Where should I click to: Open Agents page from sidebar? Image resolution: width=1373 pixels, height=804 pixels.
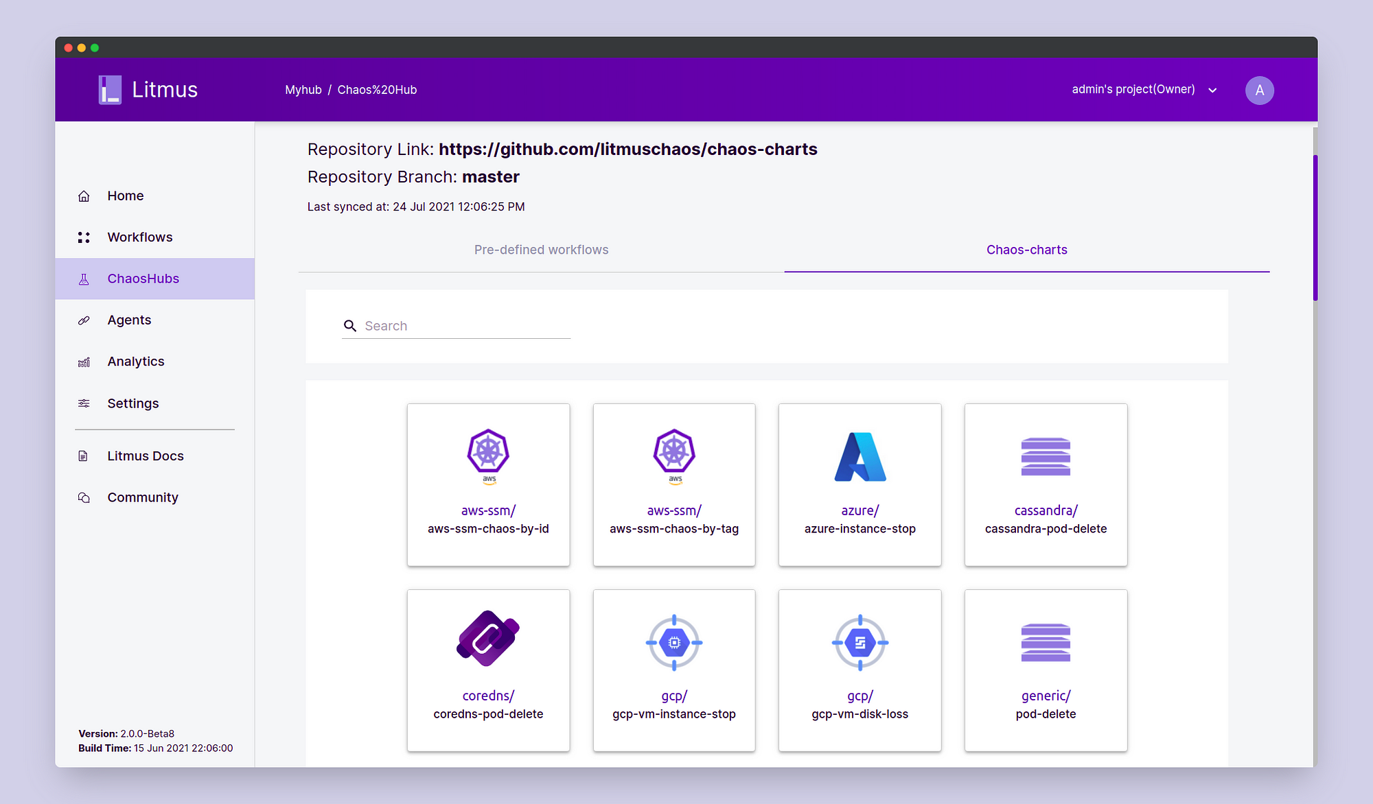[155, 320]
